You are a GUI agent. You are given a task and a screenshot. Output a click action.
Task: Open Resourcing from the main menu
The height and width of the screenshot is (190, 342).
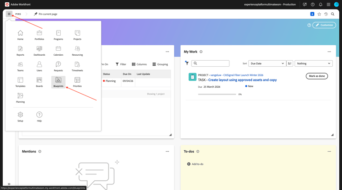(x=77, y=51)
